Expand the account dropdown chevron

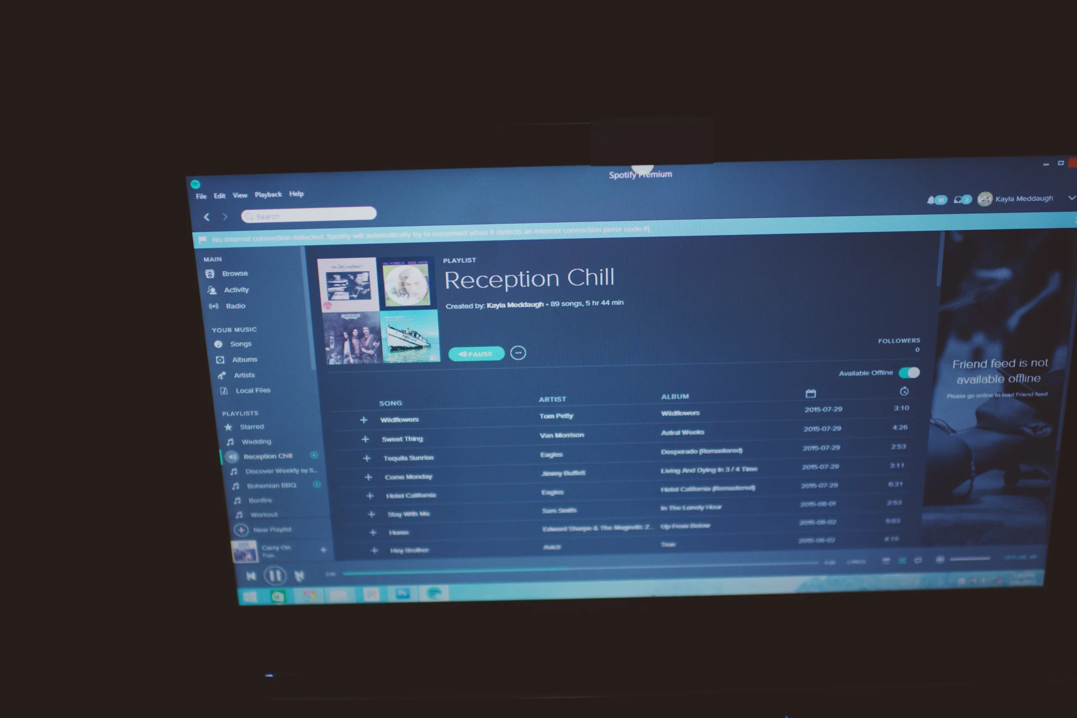pos(1071,198)
